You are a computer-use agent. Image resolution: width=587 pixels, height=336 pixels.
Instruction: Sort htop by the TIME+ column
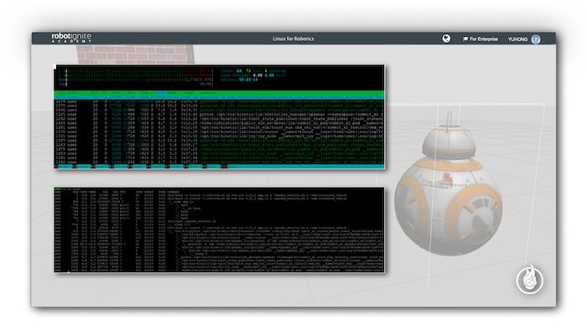(x=190, y=92)
